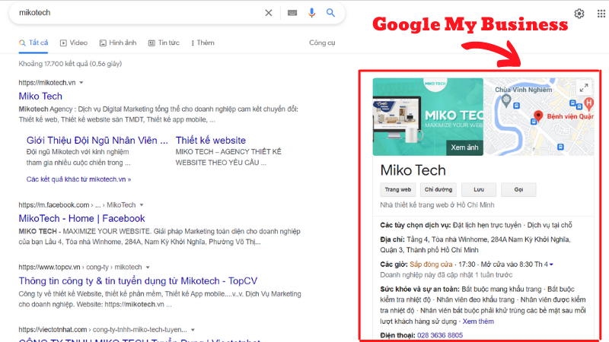Click the Gọi button
Image resolution: width=609 pixels, height=342 pixels.
pos(518,189)
